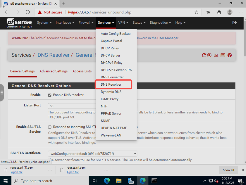Viewport: 246px width, 185px height.
Task: Add this page to favorites star icon
Action: click(196, 12)
